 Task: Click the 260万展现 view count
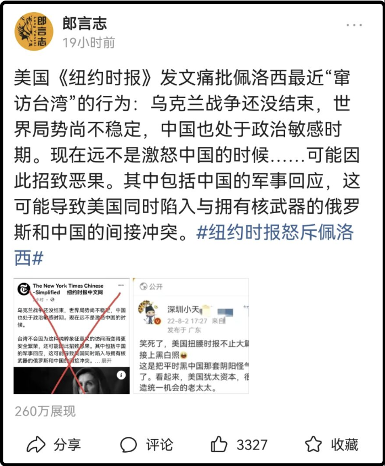tap(45, 411)
